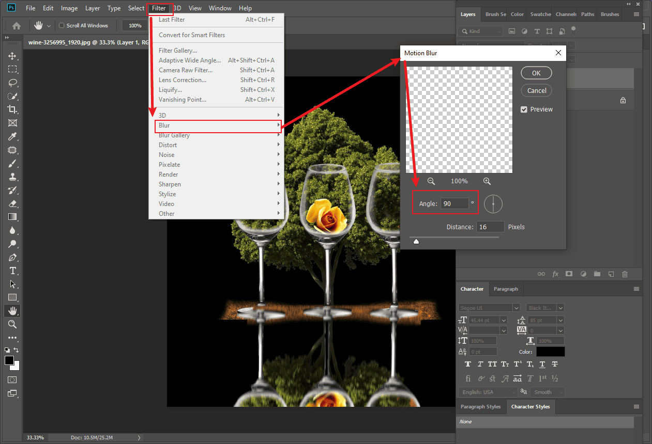The image size is (652, 444).
Task: Open the font family dropdown in Character panel
Action: pos(515,307)
